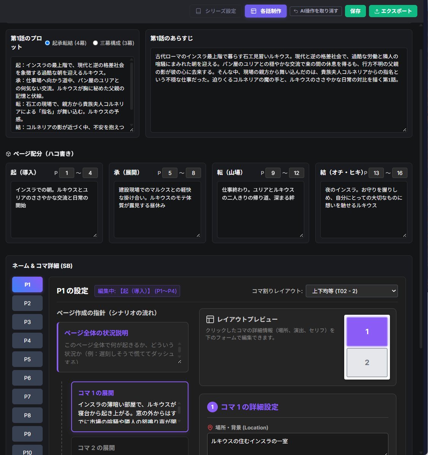Click the box icon beside ページ配分（ハコ書き）

coord(8,154)
